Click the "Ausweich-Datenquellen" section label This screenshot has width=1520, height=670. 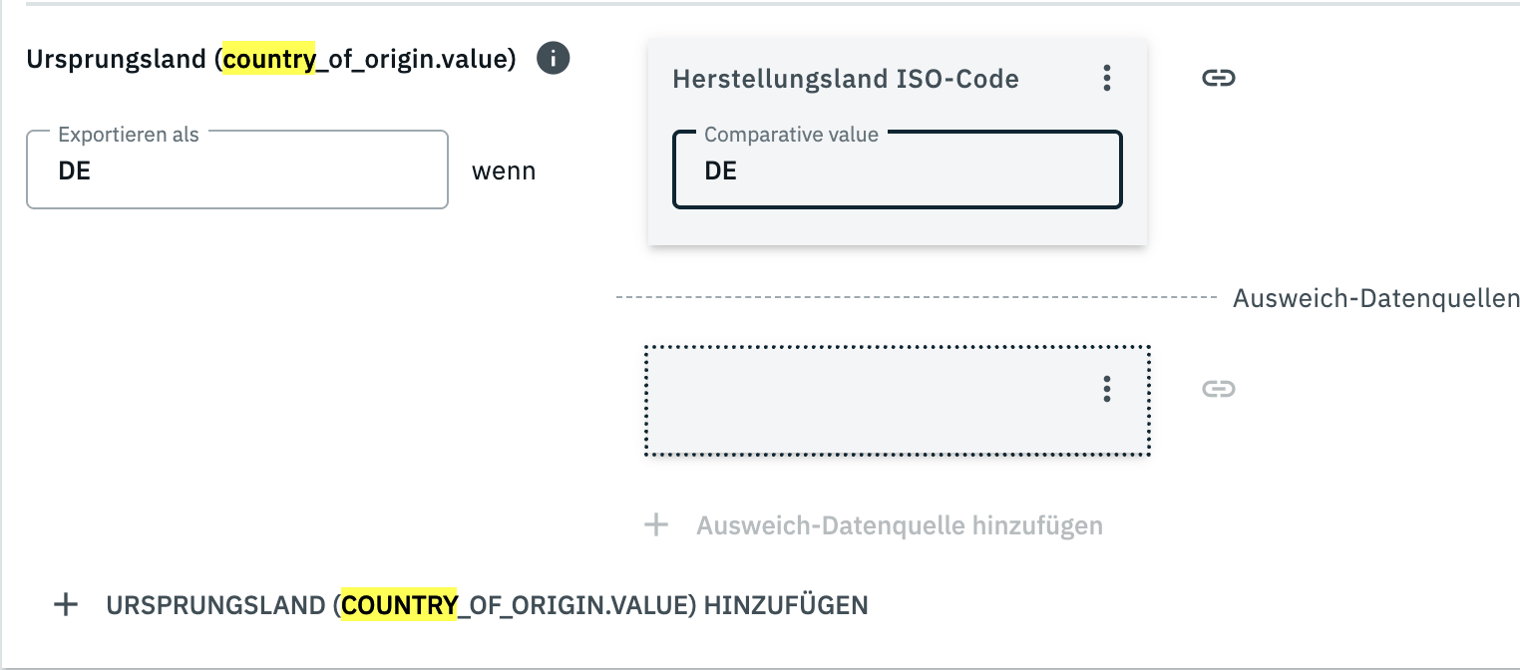[1375, 298]
